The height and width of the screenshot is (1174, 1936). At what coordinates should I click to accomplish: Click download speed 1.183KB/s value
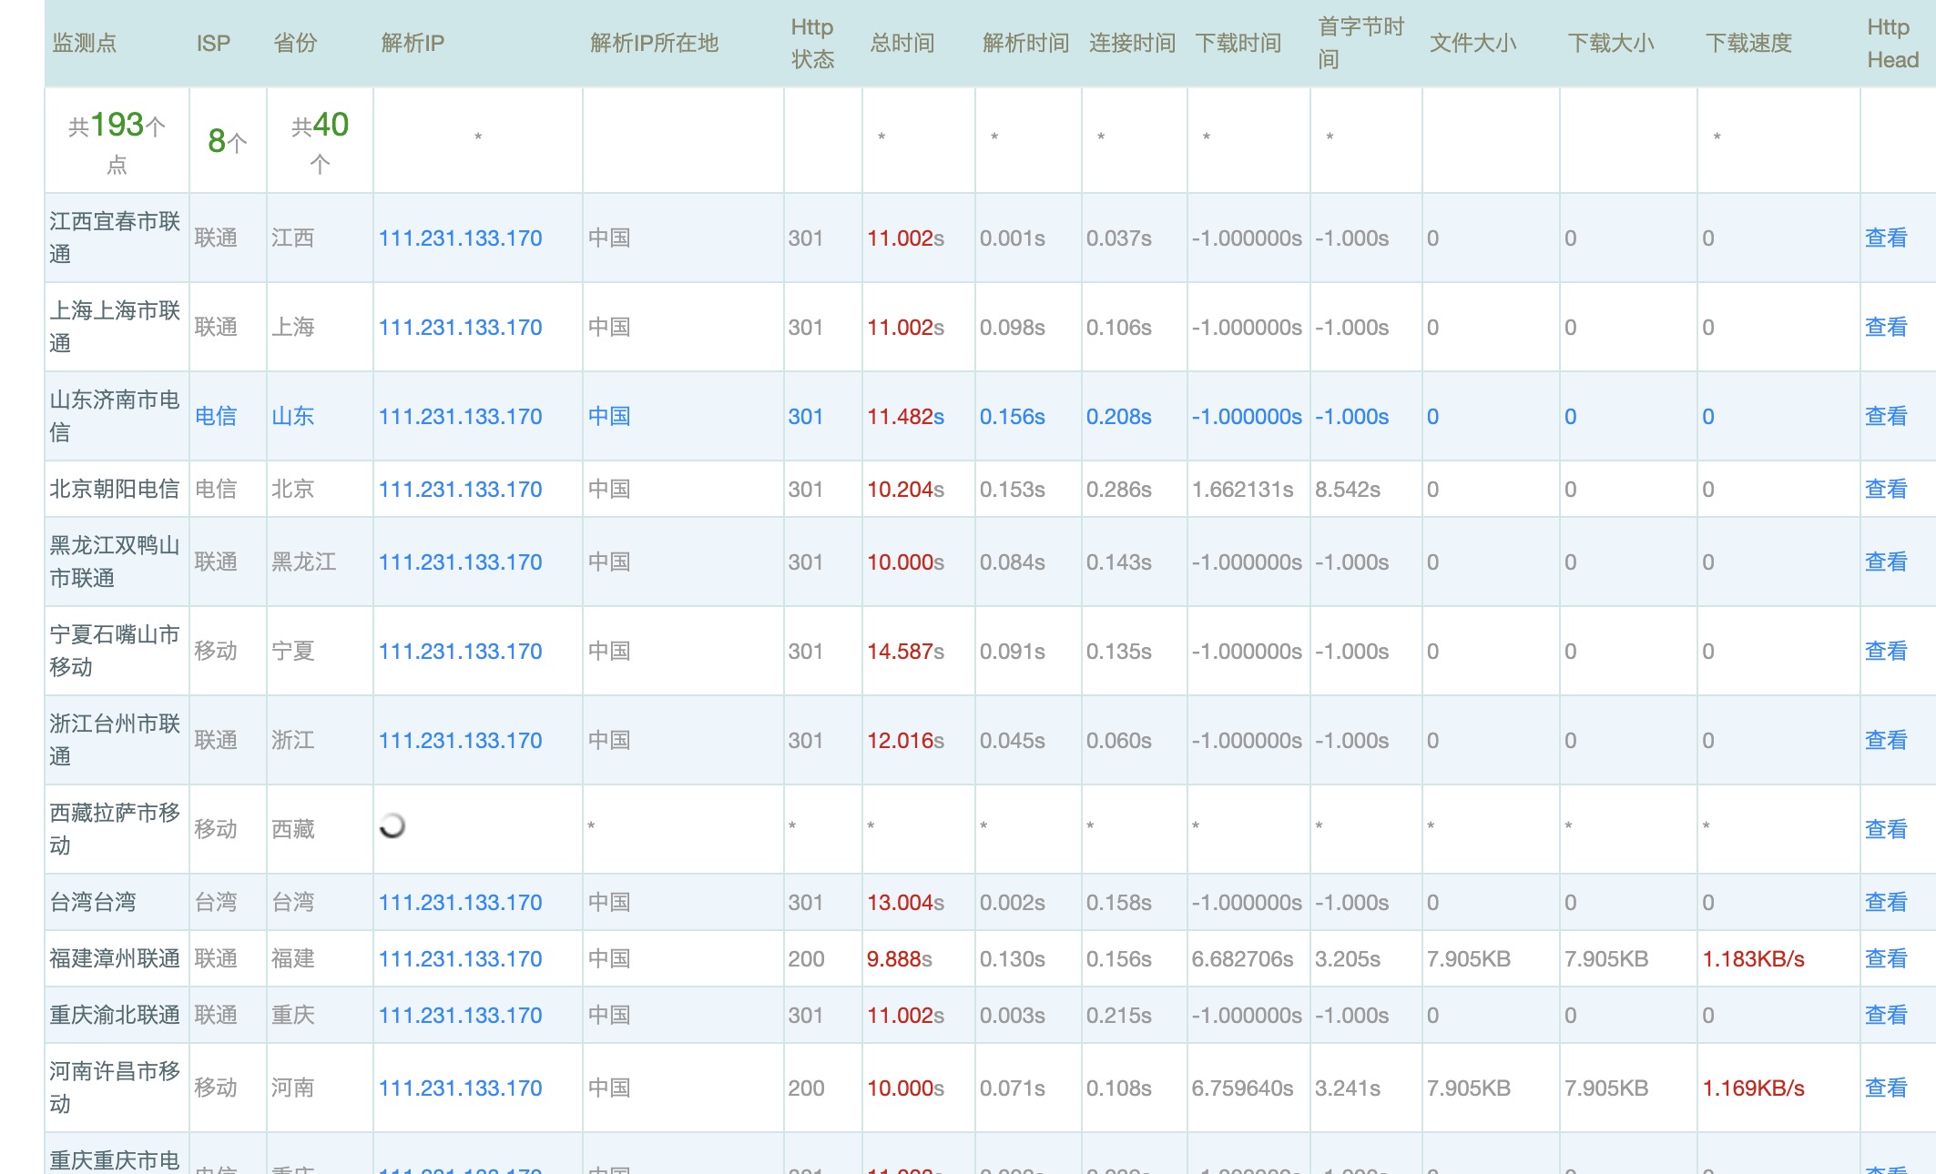click(1753, 958)
